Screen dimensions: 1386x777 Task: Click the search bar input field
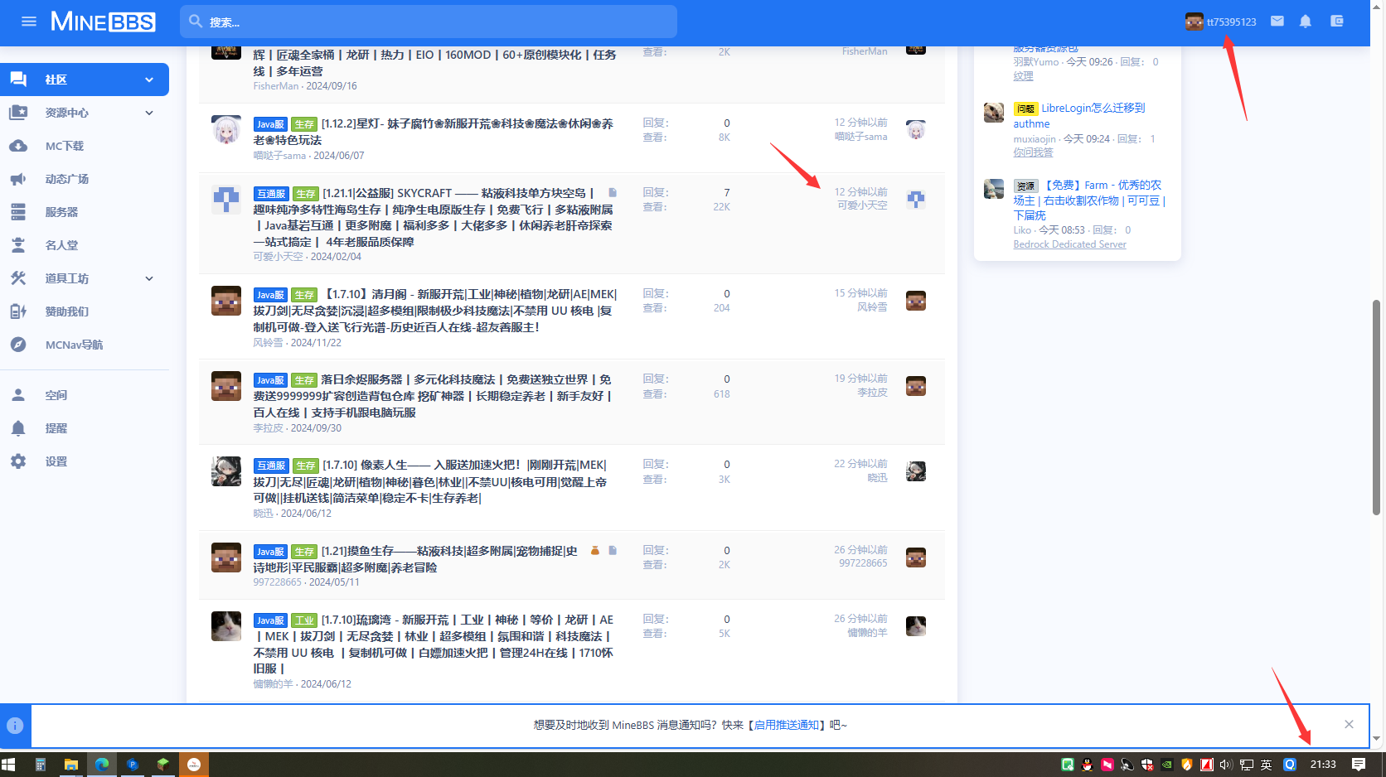429,22
